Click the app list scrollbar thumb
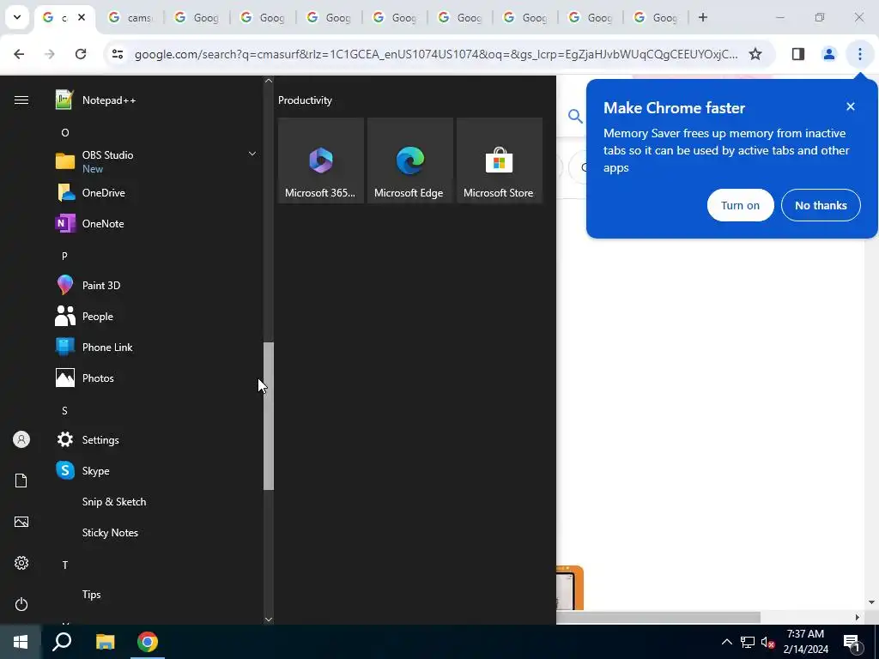 point(269,416)
